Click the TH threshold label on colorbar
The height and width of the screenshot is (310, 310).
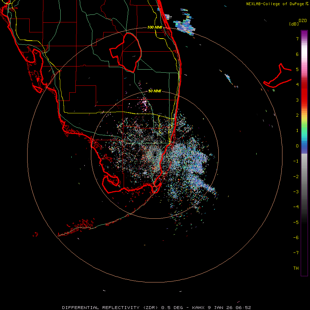296,268
